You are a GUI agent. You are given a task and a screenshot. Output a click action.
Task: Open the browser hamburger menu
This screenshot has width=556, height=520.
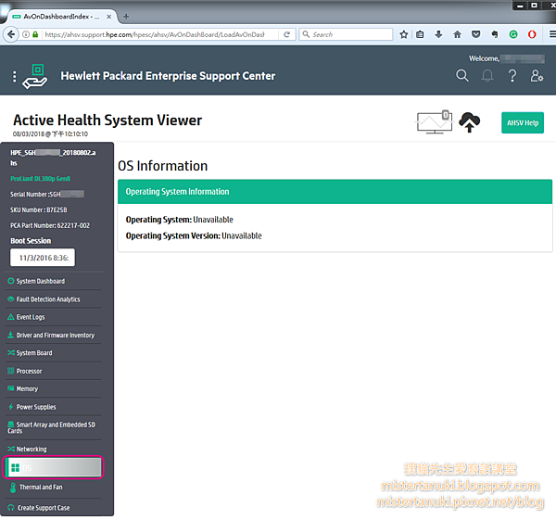pyautogui.click(x=552, y=34)
